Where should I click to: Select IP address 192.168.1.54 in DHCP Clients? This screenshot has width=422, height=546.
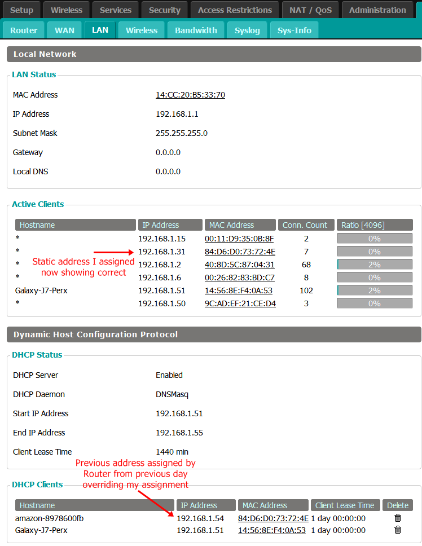point(200,518)
